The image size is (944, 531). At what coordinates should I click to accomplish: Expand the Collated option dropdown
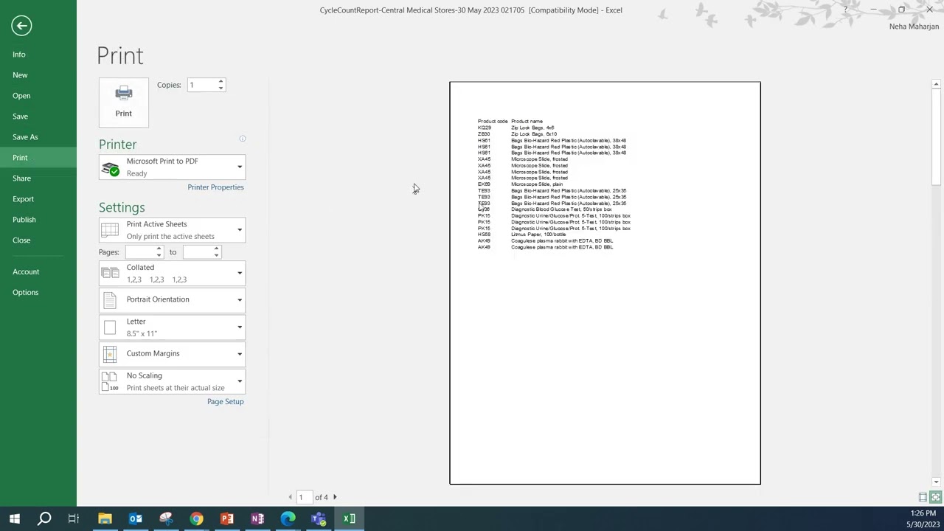(172, 274)
